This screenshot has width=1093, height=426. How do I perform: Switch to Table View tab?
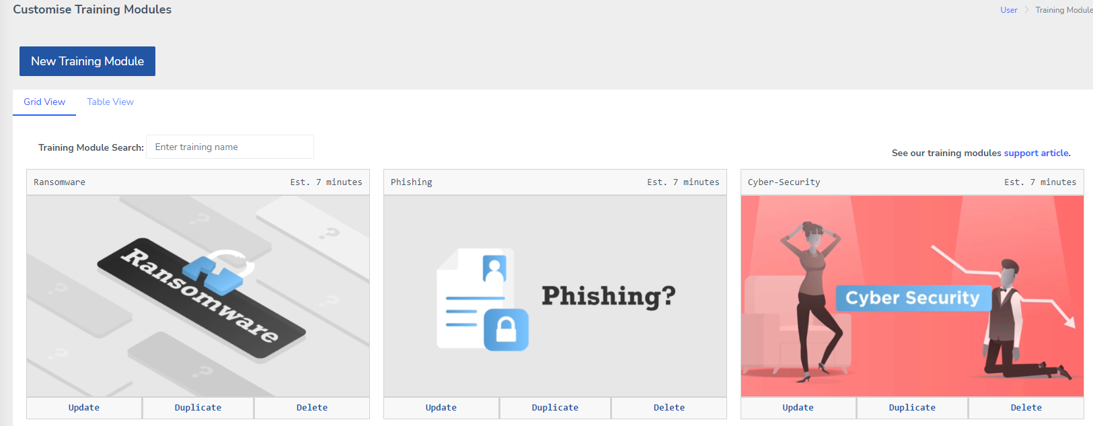pyautogui.click(x=110, y=102)
